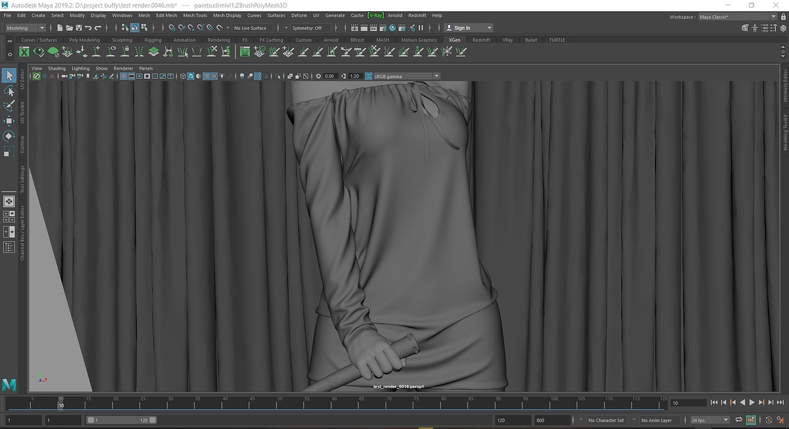Activate the Lasso Select tool in the Tool Box
789x429 pixels.
click(x=9, y=91)
